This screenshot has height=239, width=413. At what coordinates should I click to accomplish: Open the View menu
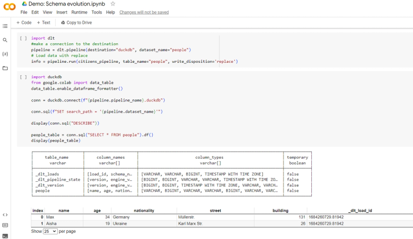tap(47, 12)
